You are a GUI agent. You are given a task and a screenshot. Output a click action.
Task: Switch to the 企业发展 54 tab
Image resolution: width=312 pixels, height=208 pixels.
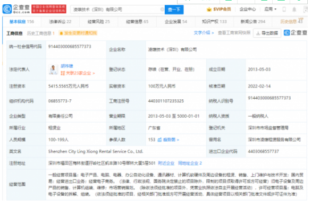coord(176,22)
